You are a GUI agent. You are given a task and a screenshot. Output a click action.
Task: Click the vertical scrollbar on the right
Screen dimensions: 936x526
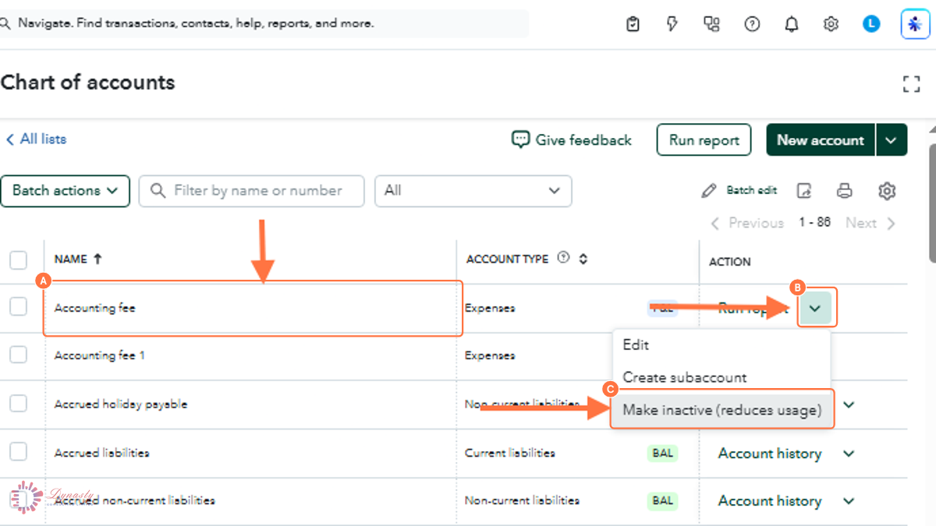(931, 203)
